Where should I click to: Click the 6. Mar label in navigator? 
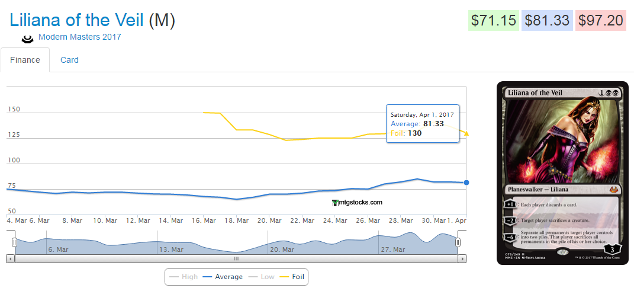pyautogui.click(x=58, y=249)
